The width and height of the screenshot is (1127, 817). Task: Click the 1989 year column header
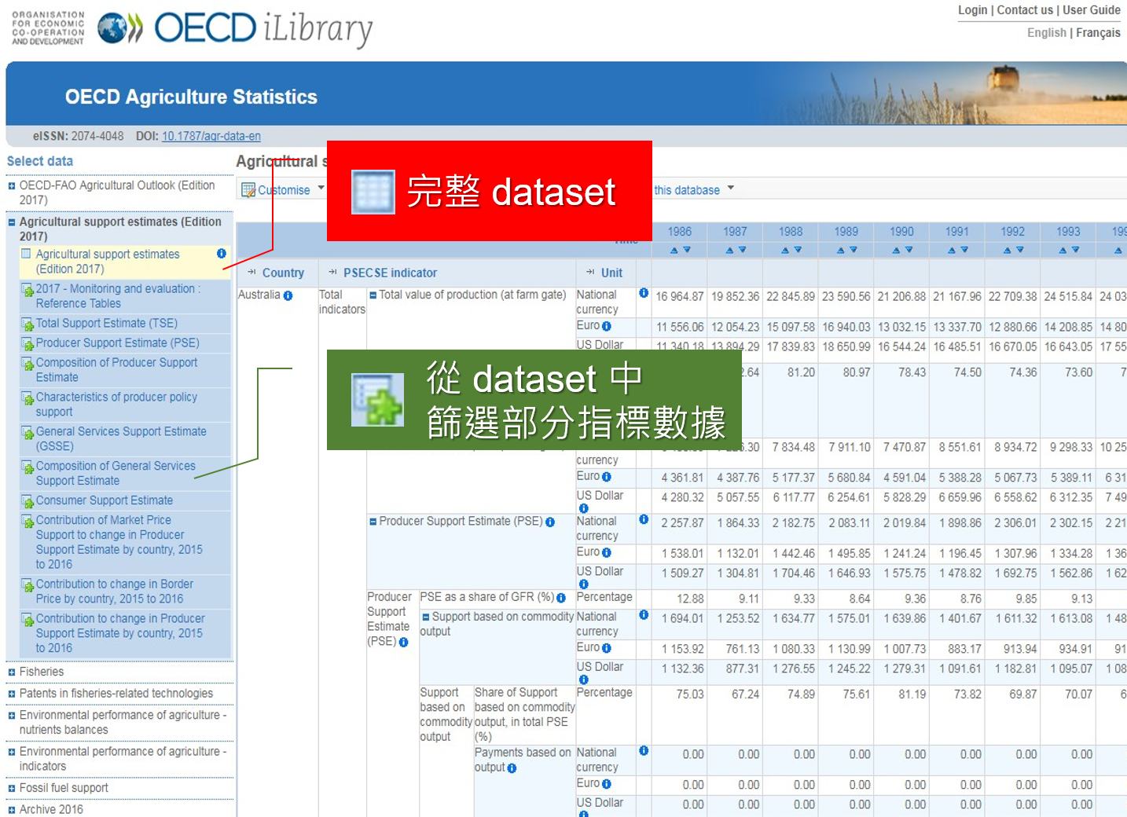[846, 232]
